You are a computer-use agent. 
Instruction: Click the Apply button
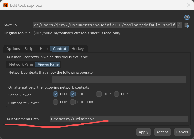coord(144,132)
